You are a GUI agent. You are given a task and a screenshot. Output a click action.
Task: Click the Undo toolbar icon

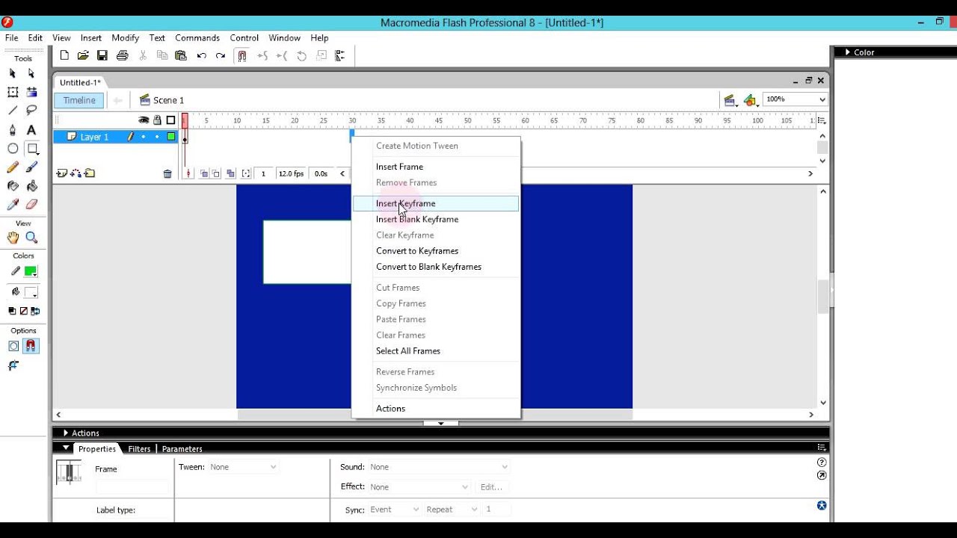click(x=202, y=55)
